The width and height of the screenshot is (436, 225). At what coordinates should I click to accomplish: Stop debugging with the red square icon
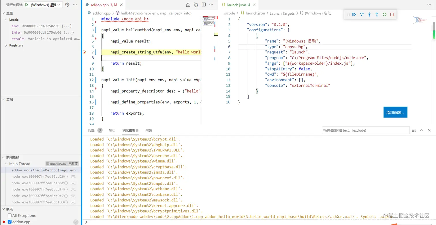point(392,14)
